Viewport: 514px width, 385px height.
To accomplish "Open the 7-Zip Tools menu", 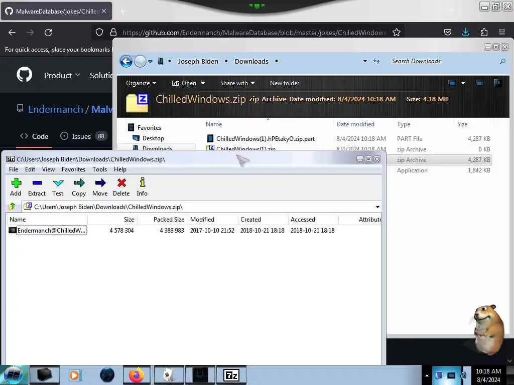I will pyautogui.click(x=99, y=169).
